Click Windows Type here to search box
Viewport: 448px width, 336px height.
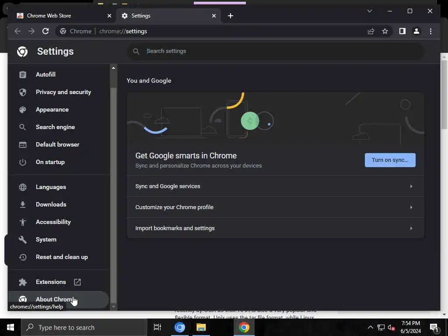tap(84, 327)
